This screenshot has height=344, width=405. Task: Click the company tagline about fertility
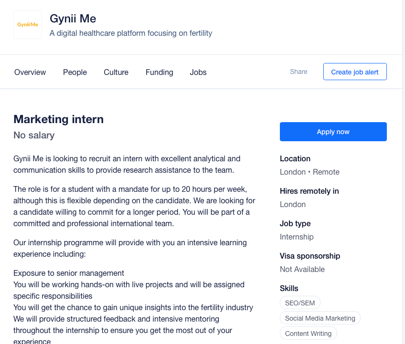(x=131, y=33)
